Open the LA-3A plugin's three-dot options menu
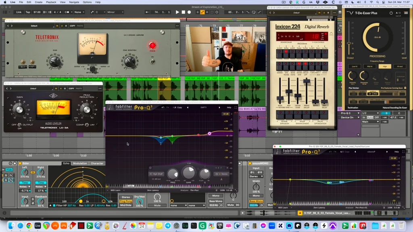Image resolution: width=413 pixels, height=232 pixels. pos(100,89)
